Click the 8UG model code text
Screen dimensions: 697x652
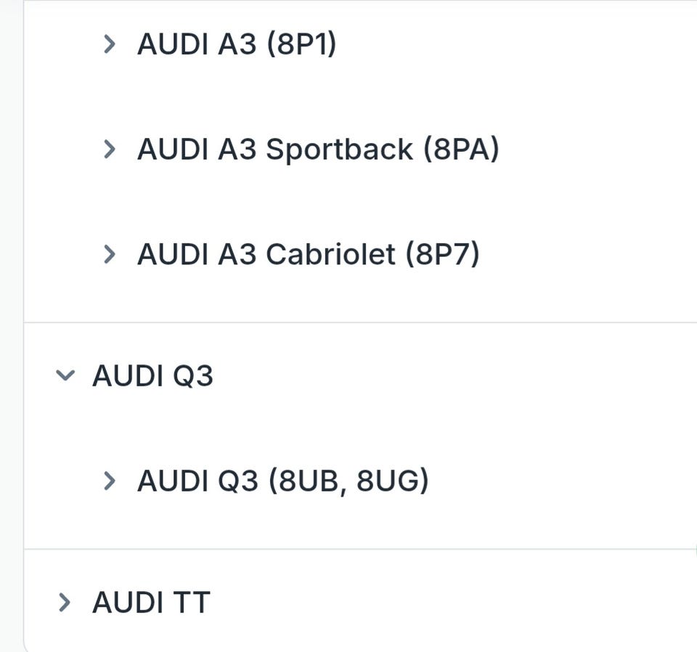pyautogui.click(x=390, y=481)
